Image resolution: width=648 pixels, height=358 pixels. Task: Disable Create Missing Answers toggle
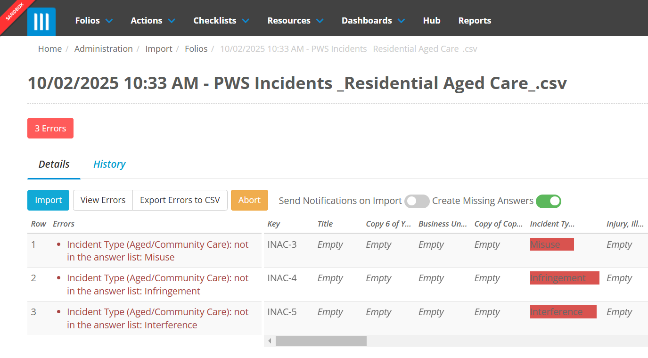(548, 201)
